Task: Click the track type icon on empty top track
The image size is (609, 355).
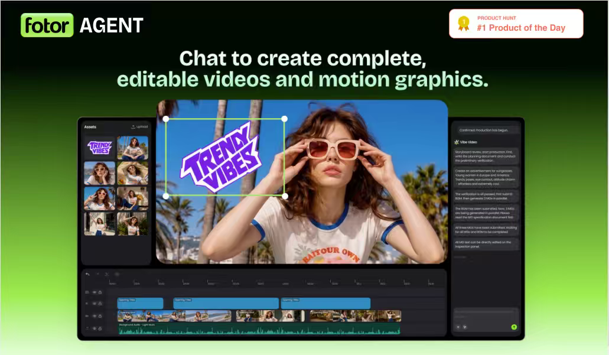Action: (87, 292)
